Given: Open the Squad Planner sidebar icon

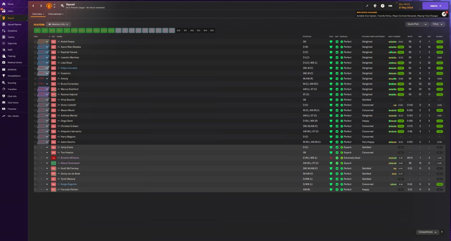Looking at the screenshot, I should click(x=4, y=24).
